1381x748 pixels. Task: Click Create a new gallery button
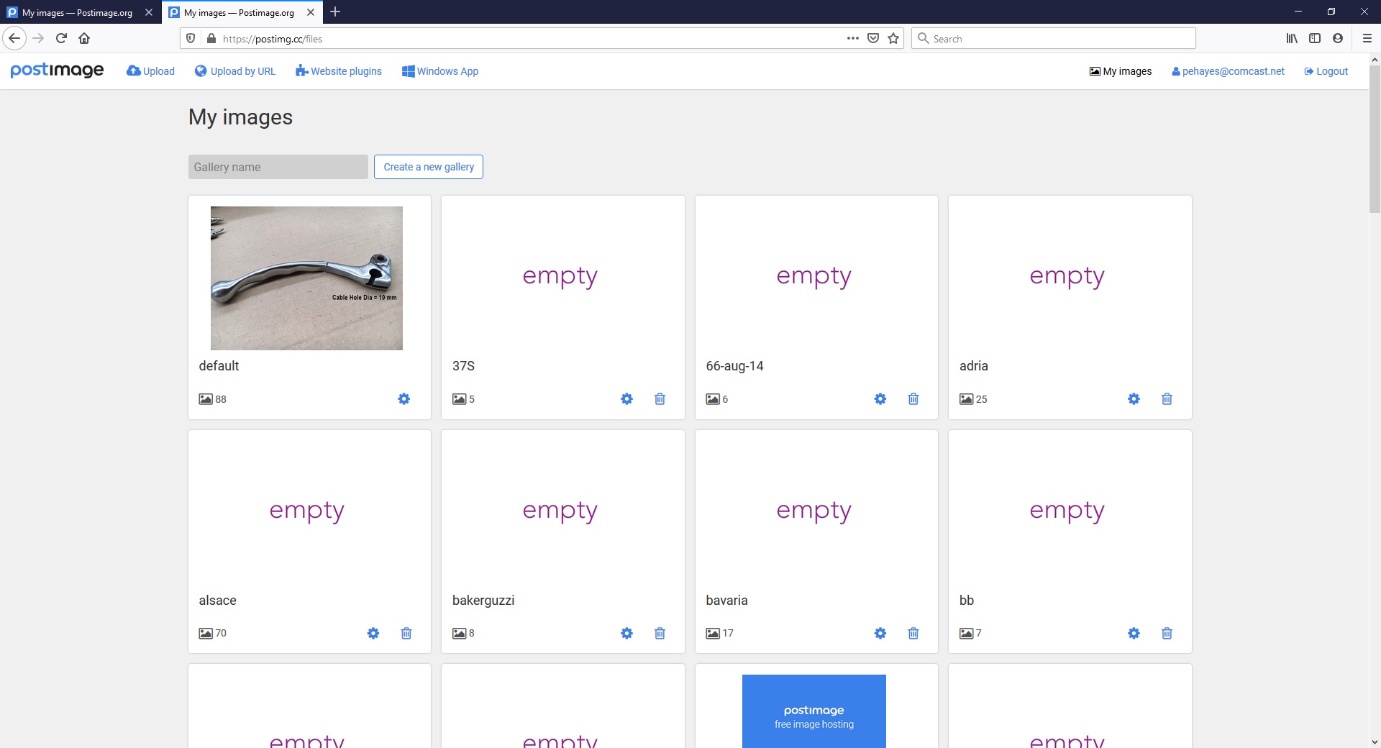[429, 167]
